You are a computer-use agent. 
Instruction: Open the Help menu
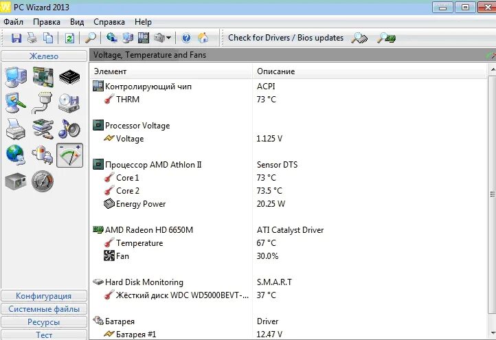click(x=143, y=22)
